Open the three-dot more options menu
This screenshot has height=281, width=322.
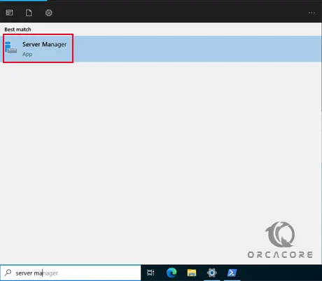tap(311, 13)
